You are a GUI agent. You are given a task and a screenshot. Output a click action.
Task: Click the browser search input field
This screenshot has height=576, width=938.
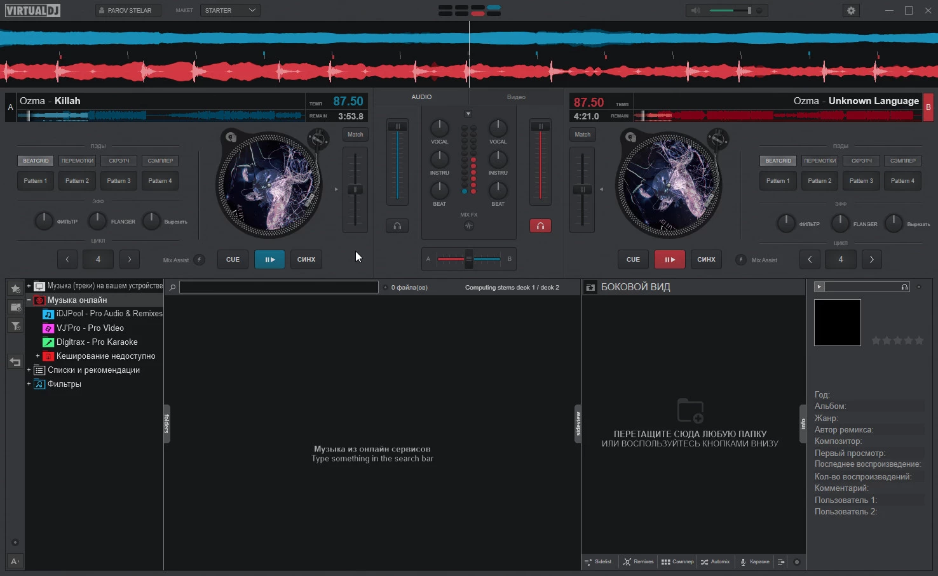[278, 288]
